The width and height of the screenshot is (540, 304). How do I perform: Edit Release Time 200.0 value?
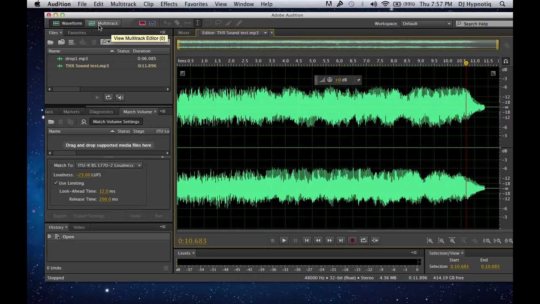pos(105,199)
